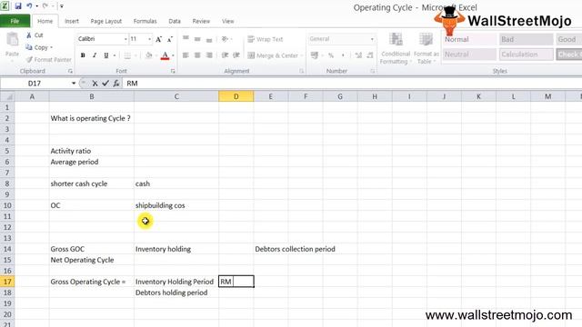Toggle Wrap Text
Screen dimensions: 582x327
(x=266, y=39)
